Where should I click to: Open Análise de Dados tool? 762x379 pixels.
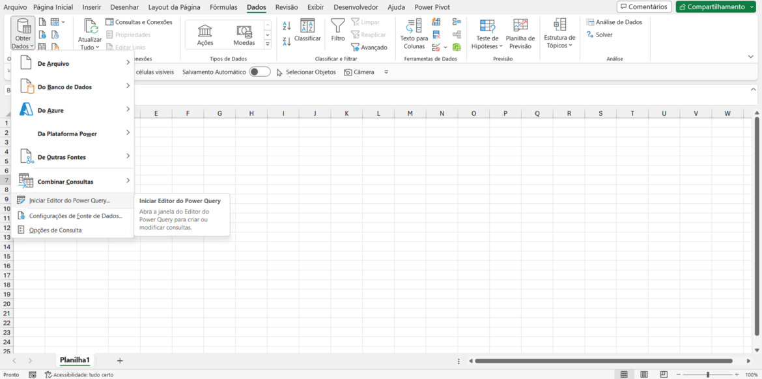pyautogui.click(x=614, y=22)
